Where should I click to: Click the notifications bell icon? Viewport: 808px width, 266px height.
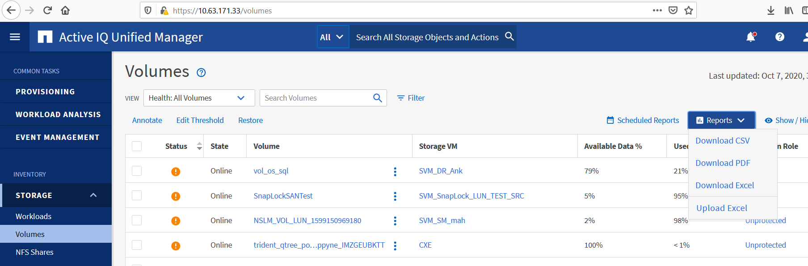[751, 37]
